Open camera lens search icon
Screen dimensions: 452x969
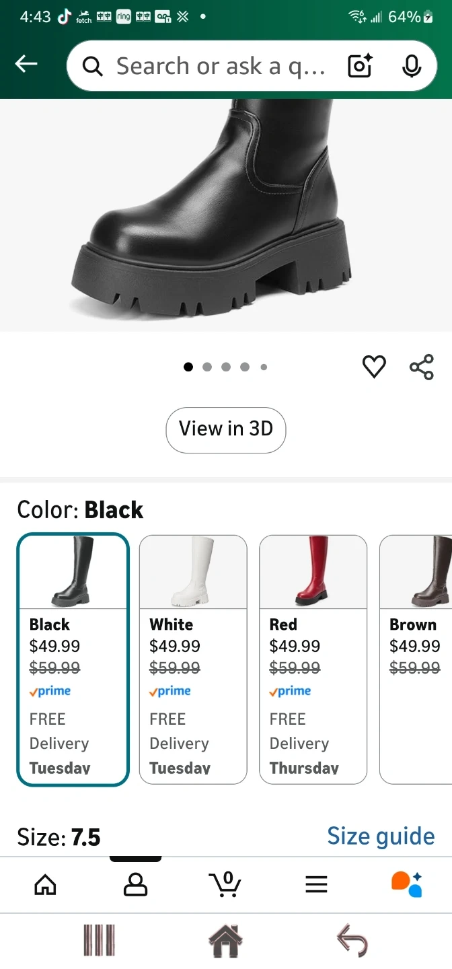click(360, 66)
